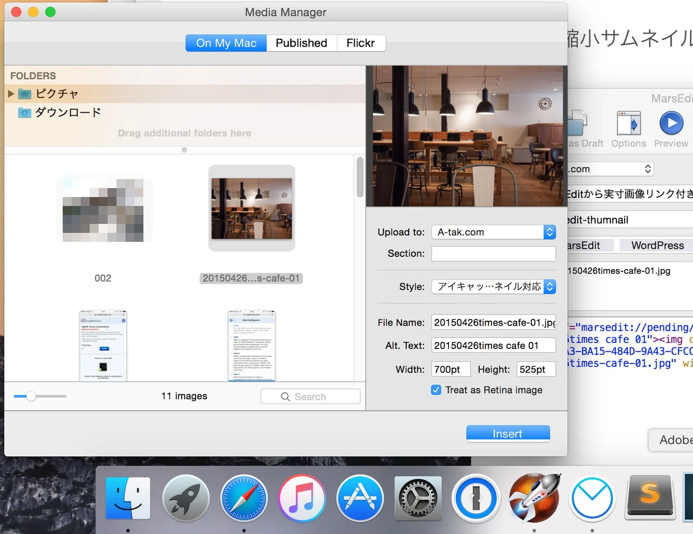The image size is (693, 534).
Task: Click the Search images field
Action: pos(310,396)
